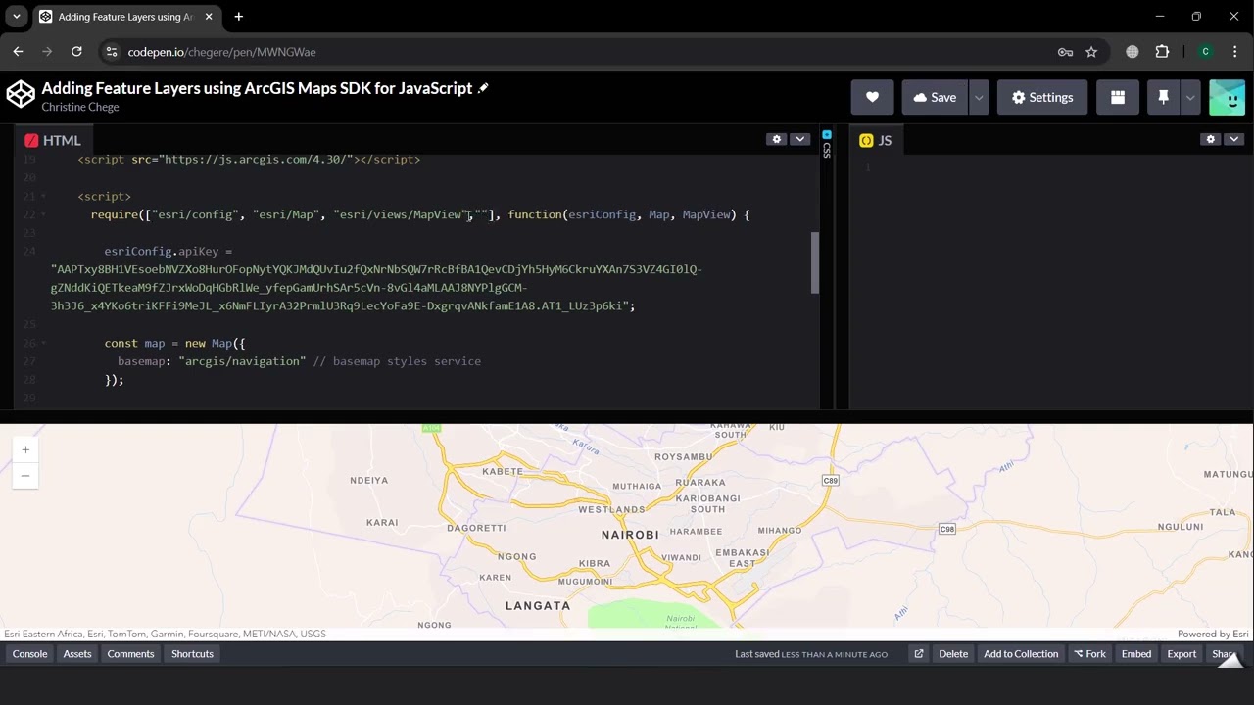Fork this pen

(1089, 654)
